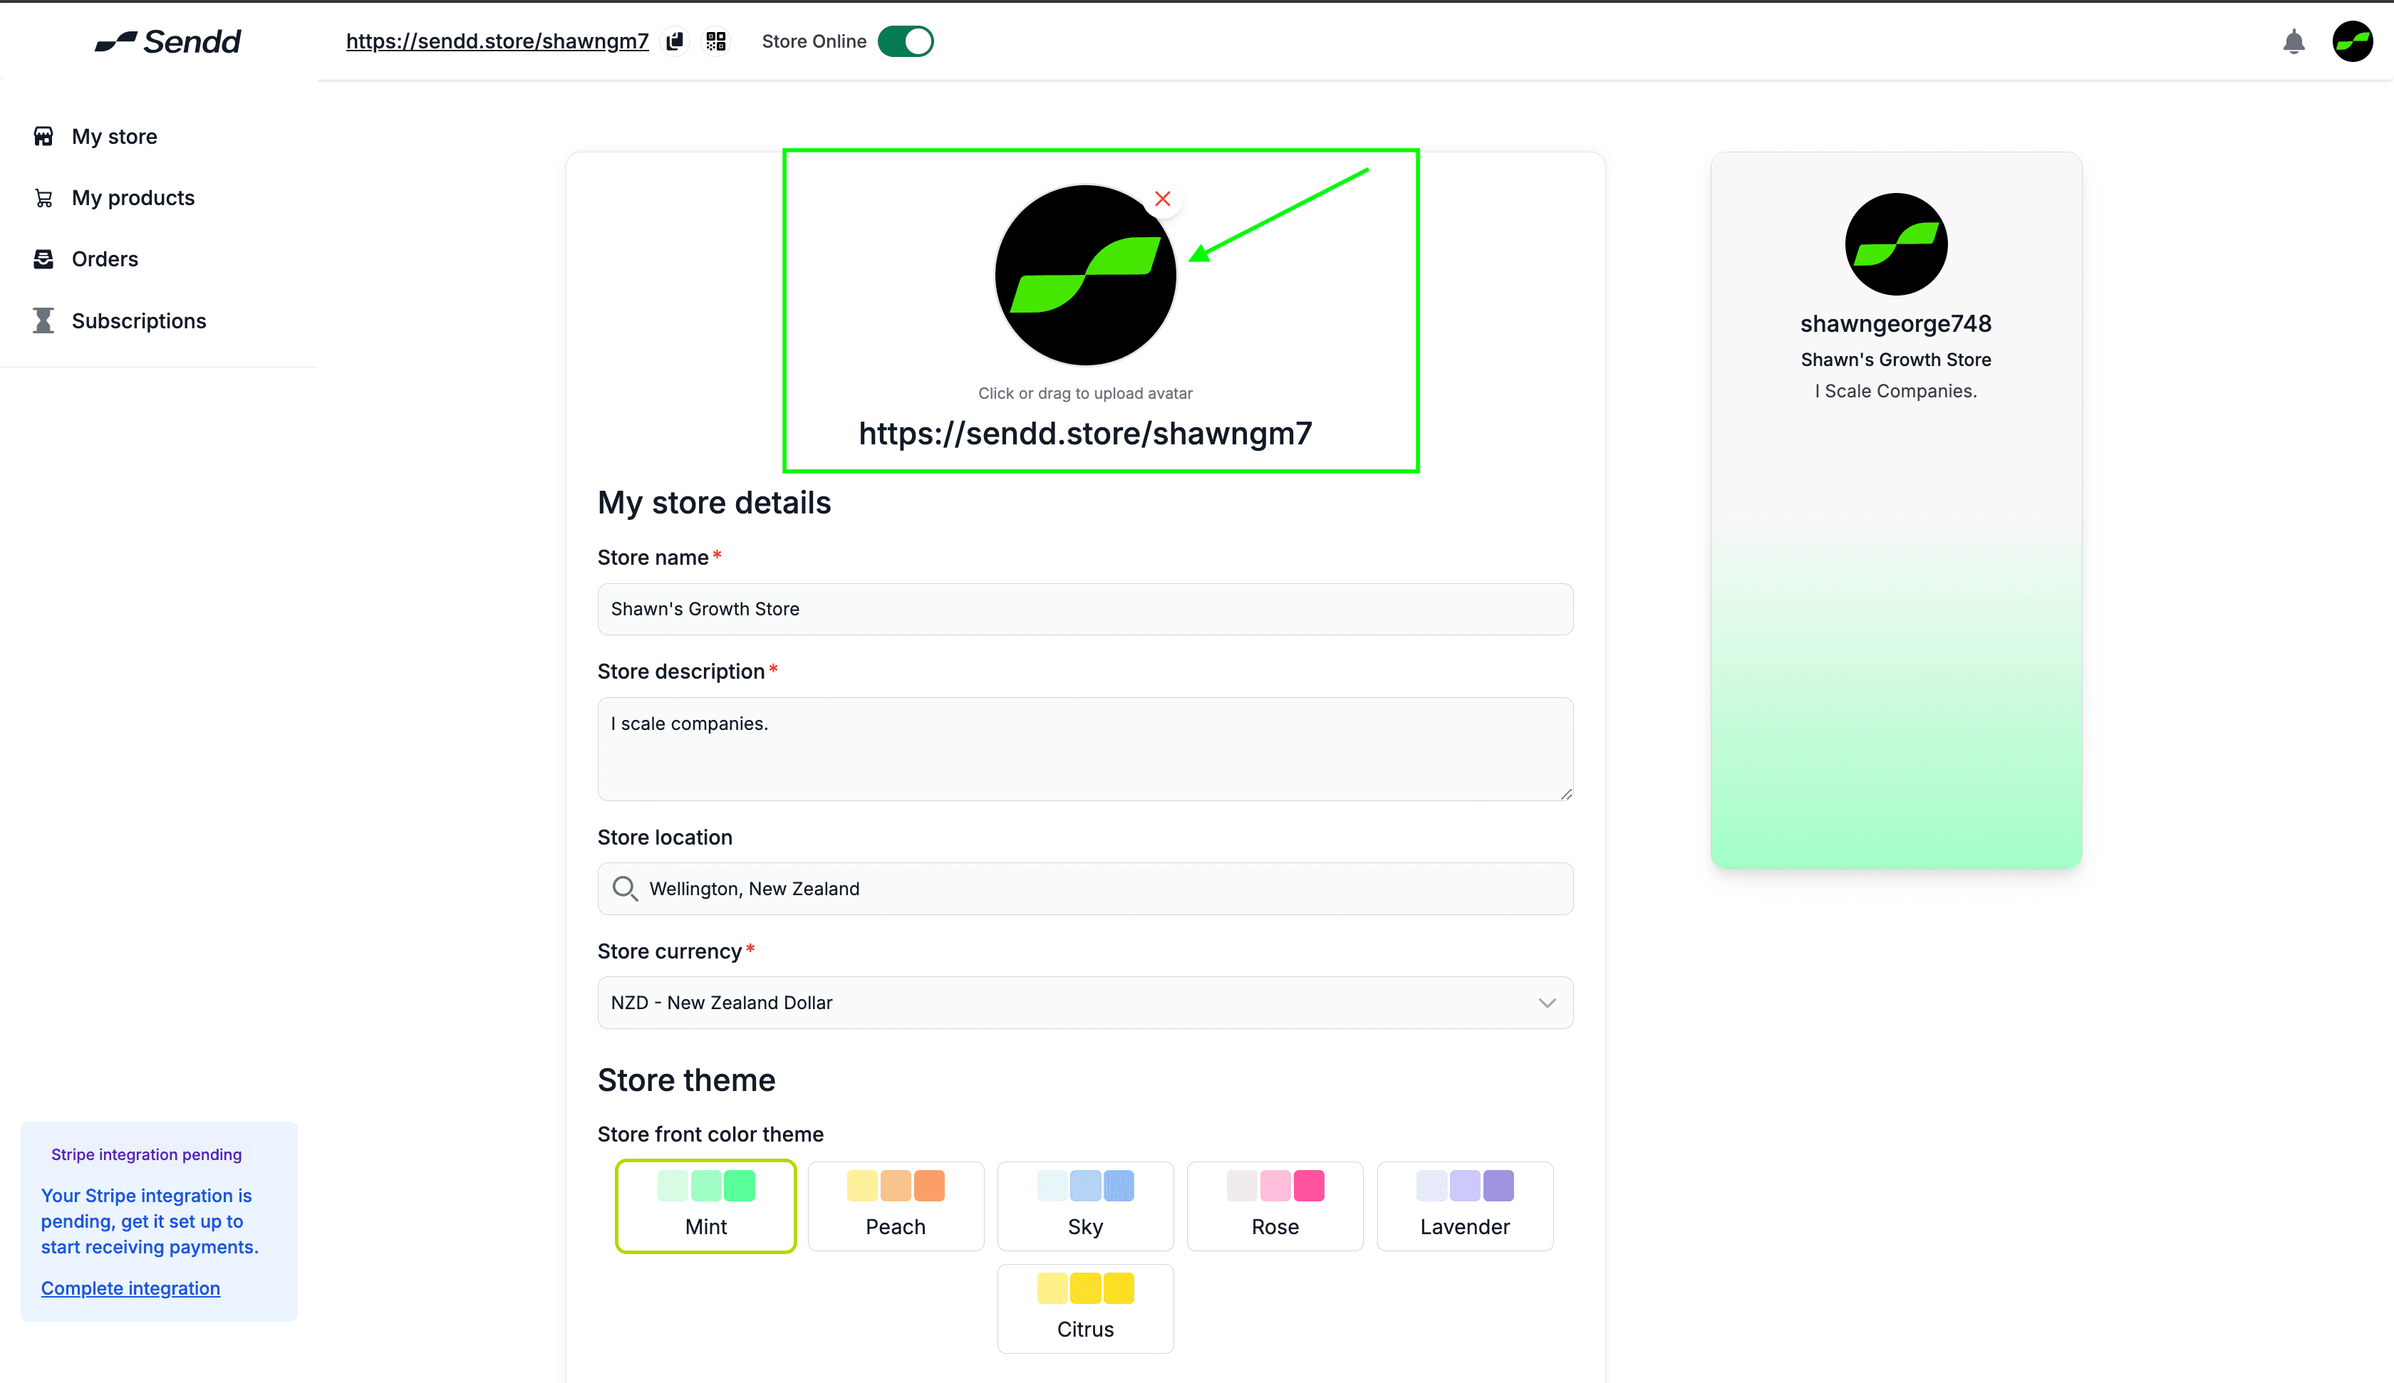This screenshot has height=1383, width=2394.
Task: Toggle the Store Online switch
Action: coord(906,42)
